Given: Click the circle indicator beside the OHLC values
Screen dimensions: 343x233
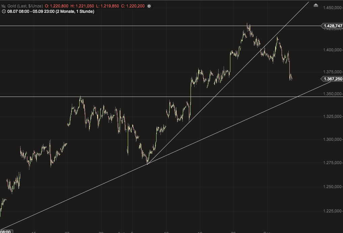Looking at the screenshot, I should pyautogui.click(x=149, y=6).
